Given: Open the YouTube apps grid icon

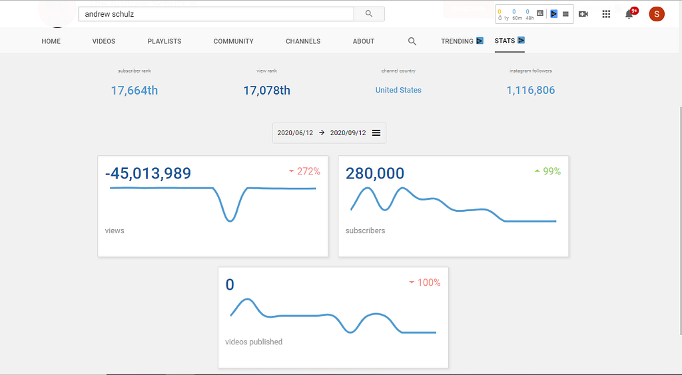Looking at the screenshot, I should tap(606, 14).
